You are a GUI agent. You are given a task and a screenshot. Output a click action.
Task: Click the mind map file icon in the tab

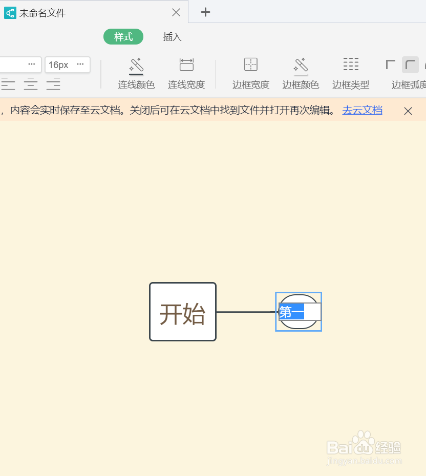pos(10,13)
